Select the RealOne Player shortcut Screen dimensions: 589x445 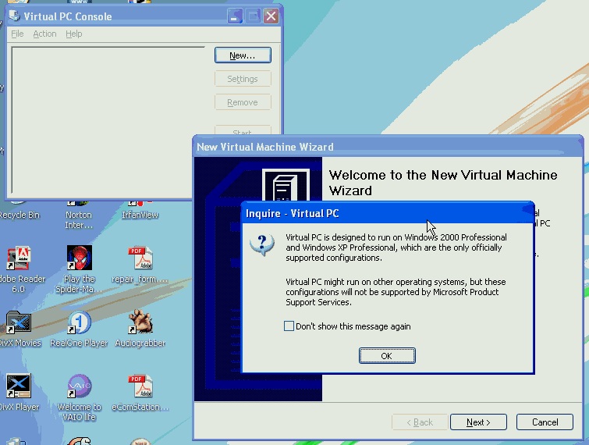(x=80, y=322)
